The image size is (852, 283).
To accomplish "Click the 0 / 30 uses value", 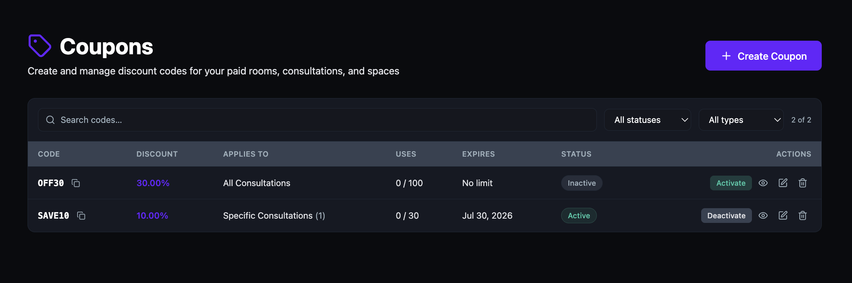I will click(x=407, y=216).
